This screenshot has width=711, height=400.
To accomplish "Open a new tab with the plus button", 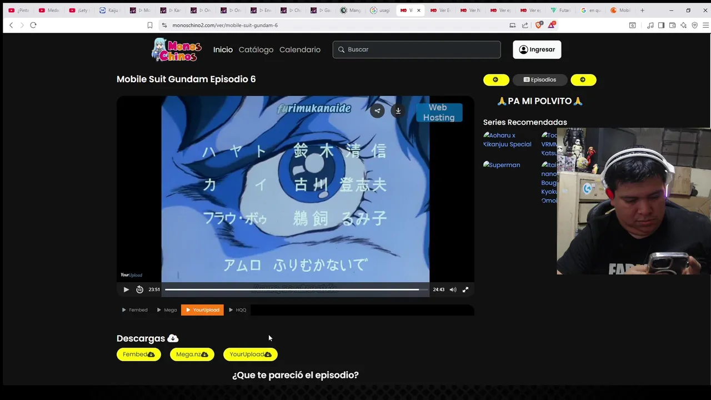I will (x=642, y=10).
